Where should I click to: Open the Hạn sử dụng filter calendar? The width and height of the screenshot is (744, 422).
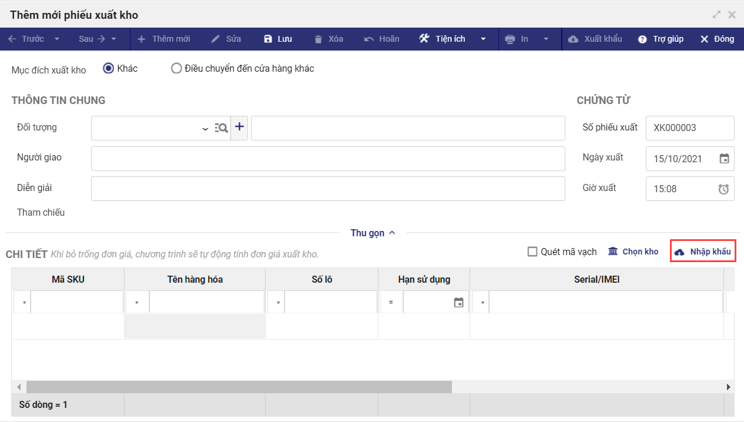pos(459,303)
